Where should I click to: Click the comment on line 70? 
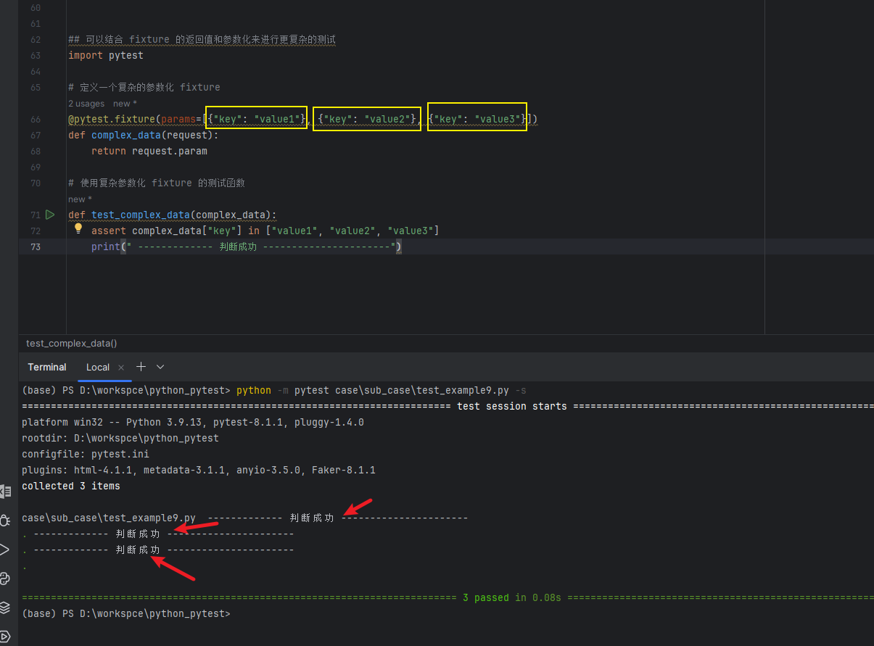coord(157,183)
